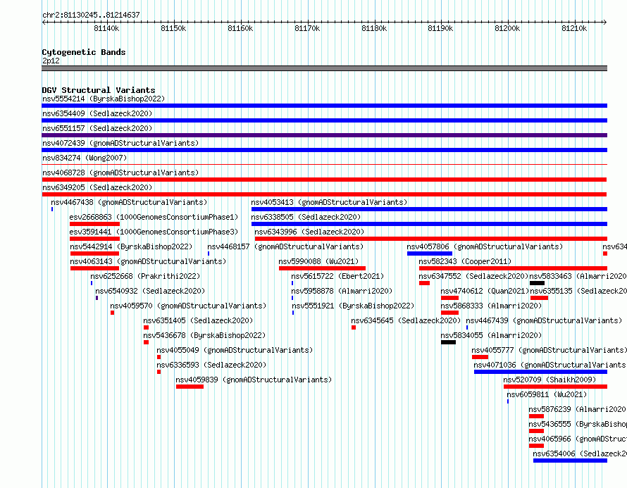Click the black bar under nsv5833463
This screenshot has height=488, width=627.
tap(537, 283)
